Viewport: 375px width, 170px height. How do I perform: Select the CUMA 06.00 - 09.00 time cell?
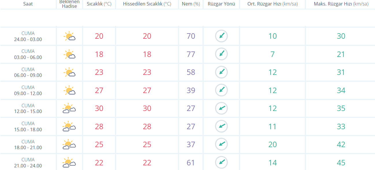coord(28,72)
